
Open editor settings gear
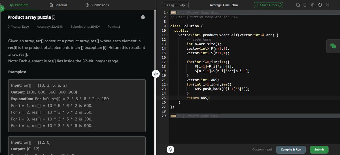pos(313,5)
